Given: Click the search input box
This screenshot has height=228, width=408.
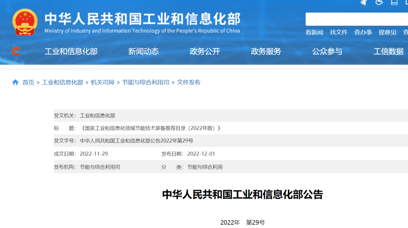Looking at the screenshot, I should [357, 18].
